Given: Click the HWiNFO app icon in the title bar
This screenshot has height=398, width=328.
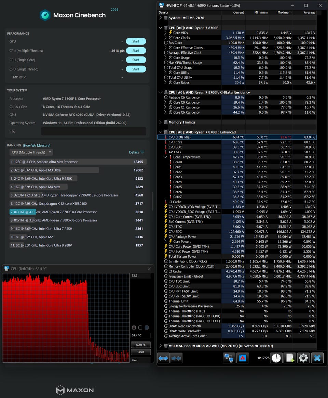Looking at the screenshot, I should click(x=161, y=5).
